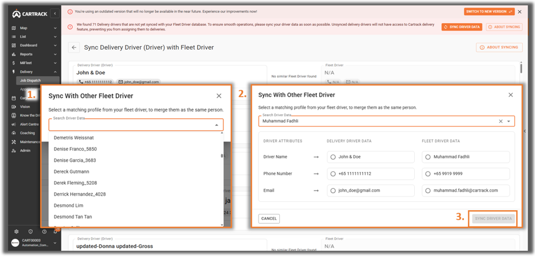
Task: Click the Dashboard icon in sidebar
Action: tap(14, 45)
